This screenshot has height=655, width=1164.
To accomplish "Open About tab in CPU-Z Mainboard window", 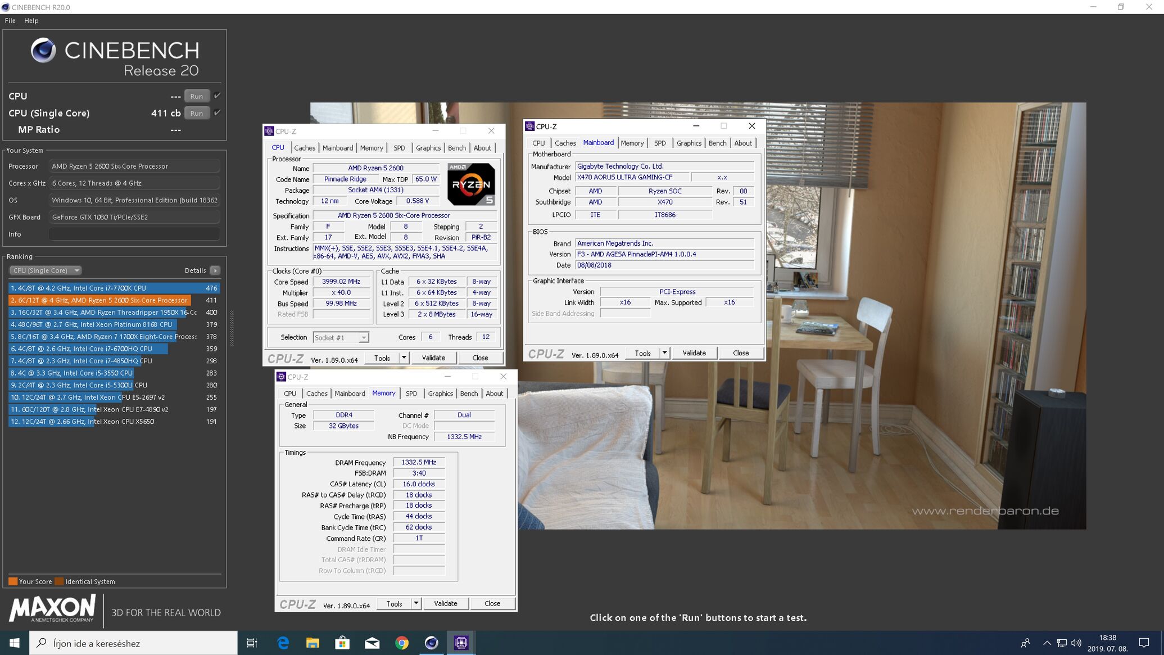I will [x=742, y=143].
